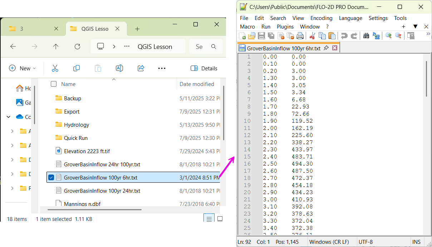
Task: Show hidden toolbar icons via double chevron
Action: 428,34
